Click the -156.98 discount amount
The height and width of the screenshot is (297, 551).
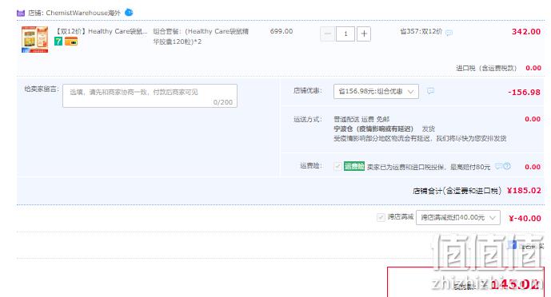(x=524, y=93)
